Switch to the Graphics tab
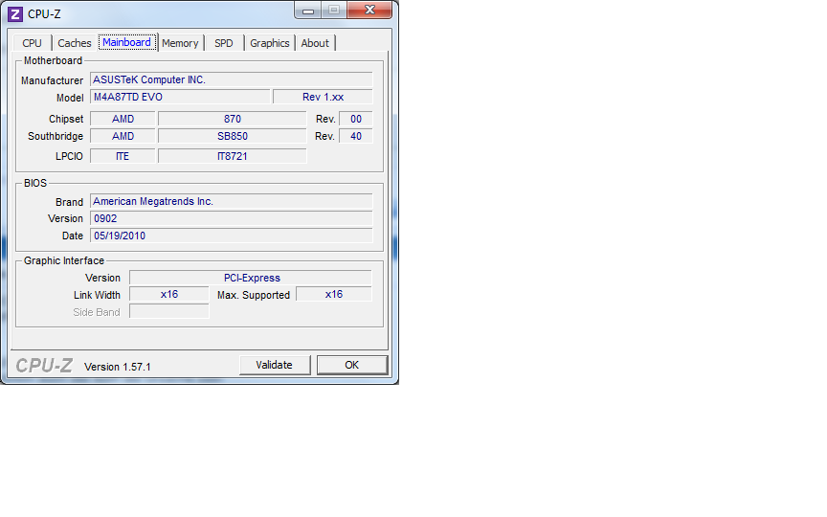Screen dimensions: 827x517 pyautogui.click(x=270, y=43)
